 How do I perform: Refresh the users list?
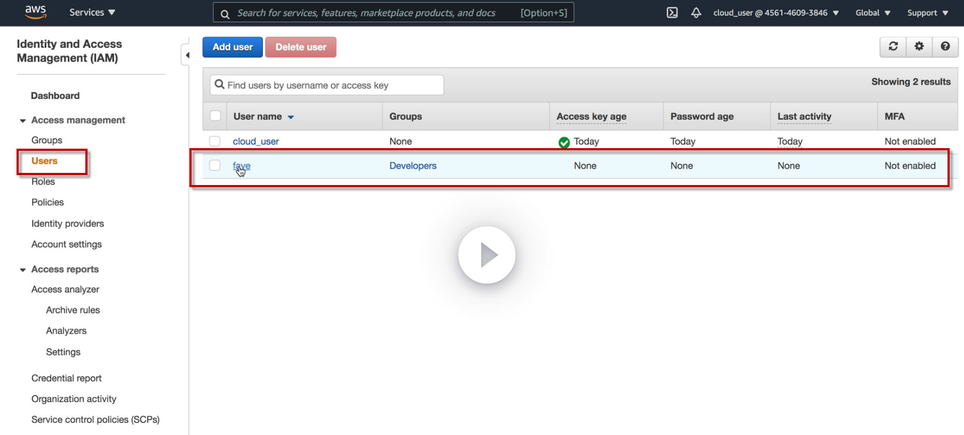(x=893, y=47)
